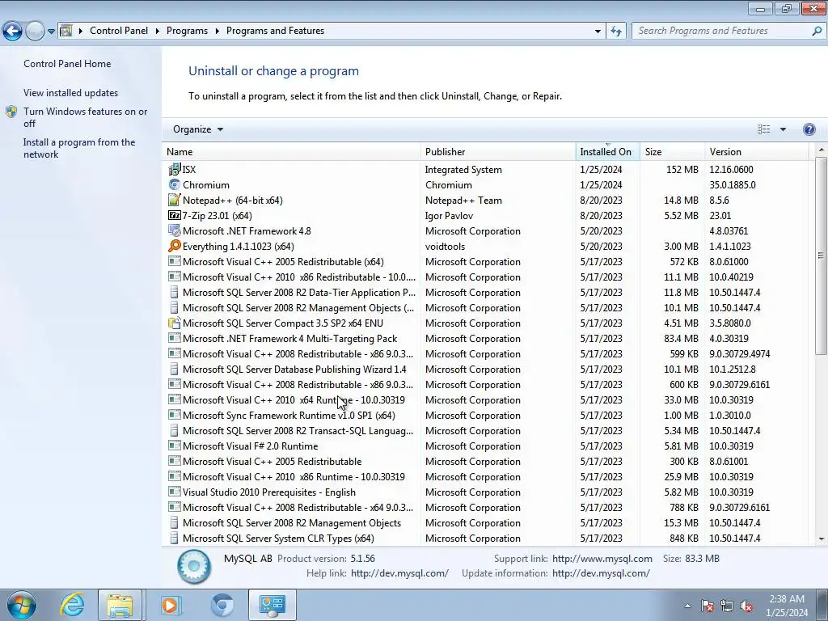Sort by the Publisher column header
Screen dimensions: 828x621
498,151
